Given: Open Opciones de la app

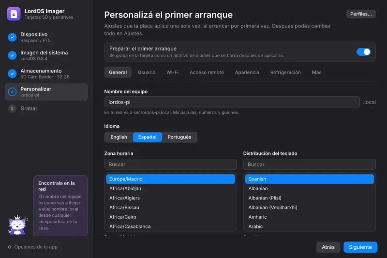Looking at the screenshot, I should pos(33,247).
